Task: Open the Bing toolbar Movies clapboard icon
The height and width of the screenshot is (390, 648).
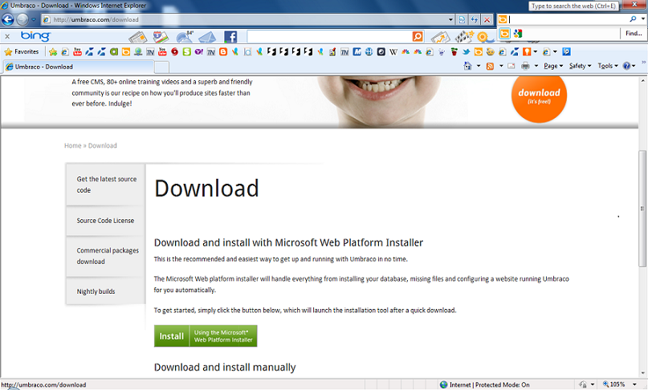Action: pos(464,37)
